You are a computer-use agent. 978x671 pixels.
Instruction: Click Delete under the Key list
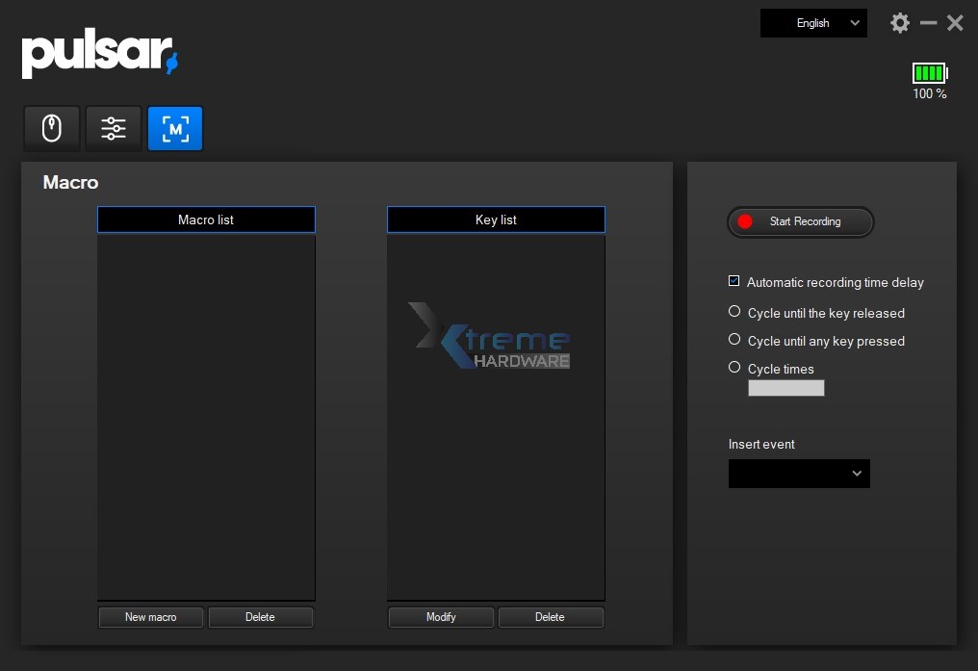(x=550, y=617)
